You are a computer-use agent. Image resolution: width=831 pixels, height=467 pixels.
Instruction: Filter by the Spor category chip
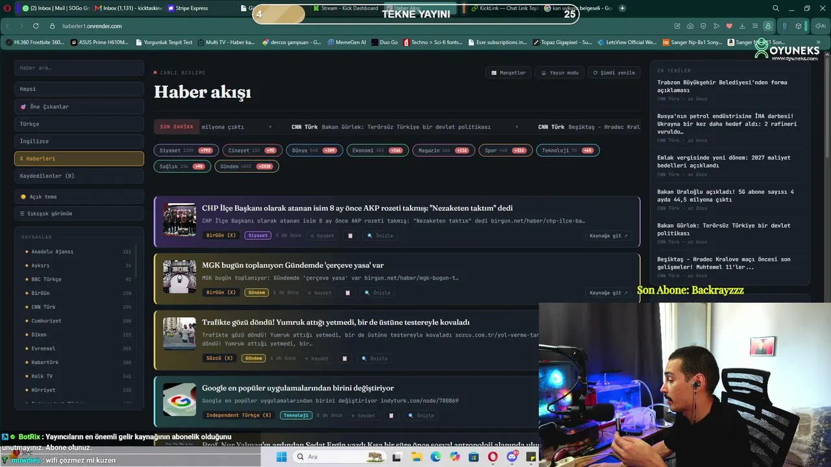505,150
